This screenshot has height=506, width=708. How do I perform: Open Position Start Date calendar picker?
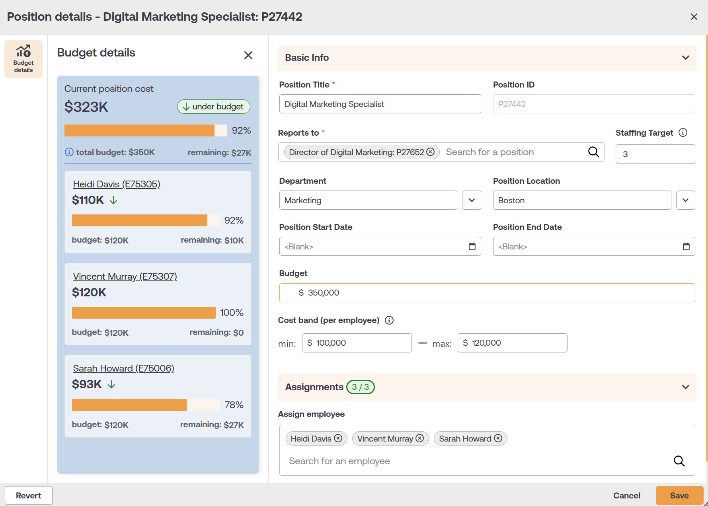pyautogui.click(x=472, y=247)
